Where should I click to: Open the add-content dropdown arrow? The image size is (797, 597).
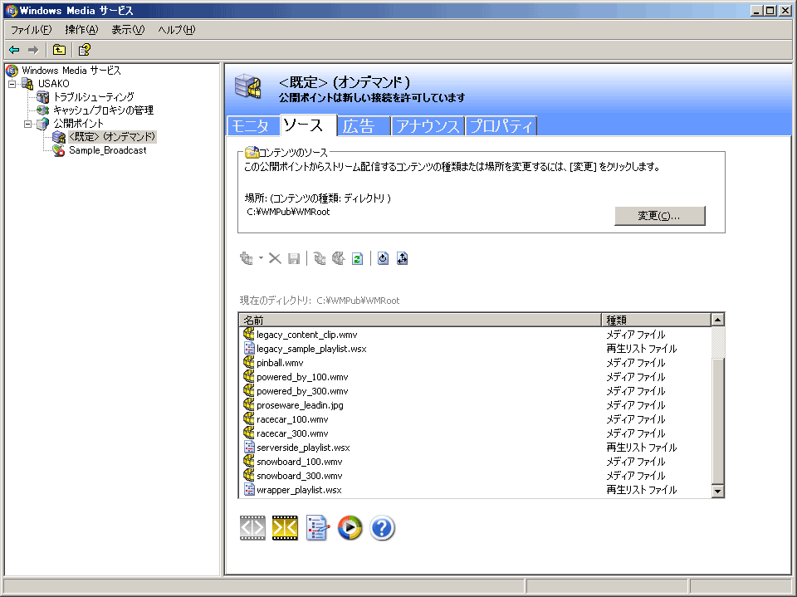click(x=261, y=258)
